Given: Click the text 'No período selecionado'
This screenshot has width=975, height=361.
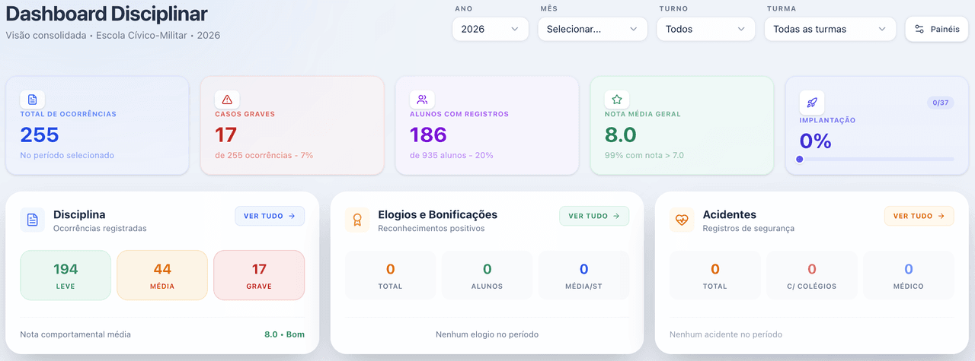Looking at the screenshot, I should click(x=67, y=155).
